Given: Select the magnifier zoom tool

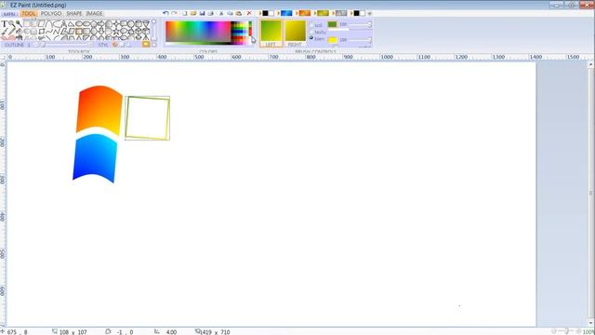Looking at the screenshot, I should coord(11,23).
